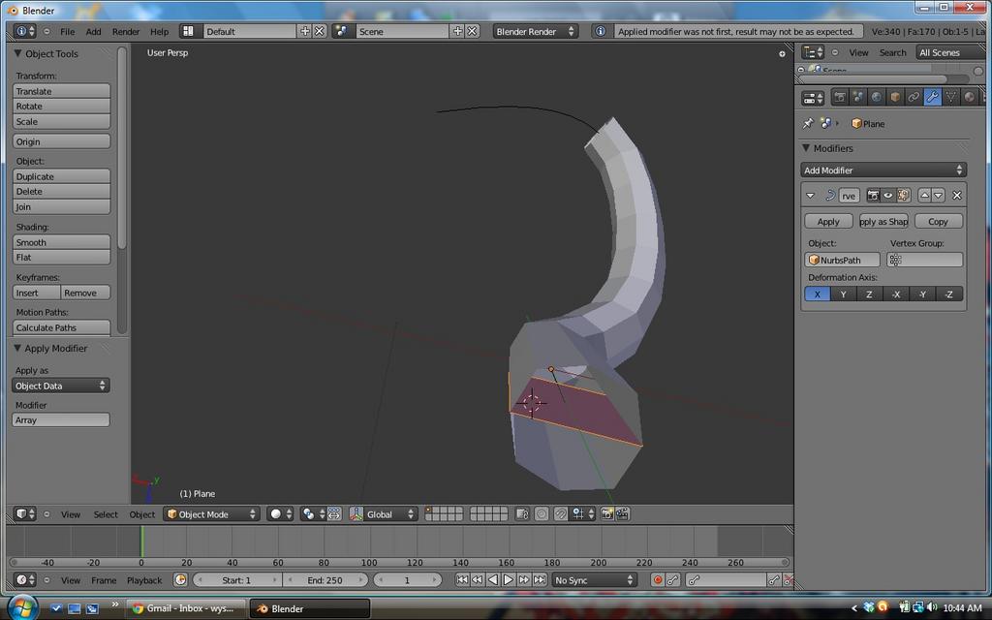The width and height of the screenshot is (992, 620).
Task: Click the Duplicate button in Object Tools
Action: pyautogui.click(x=61, y=176)
